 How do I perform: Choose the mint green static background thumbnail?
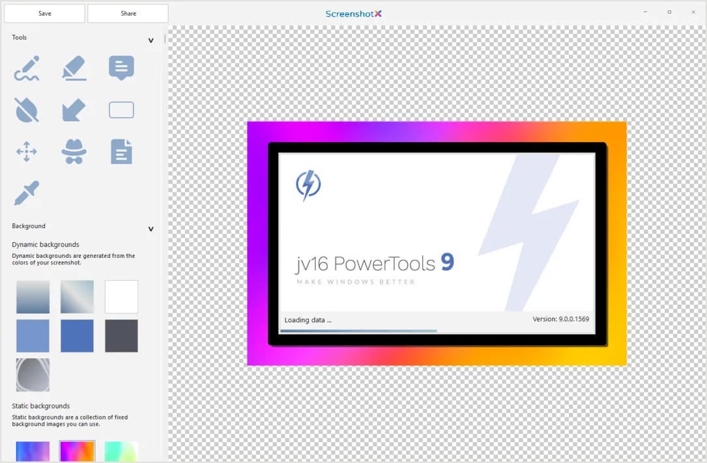tap(121, 452)
